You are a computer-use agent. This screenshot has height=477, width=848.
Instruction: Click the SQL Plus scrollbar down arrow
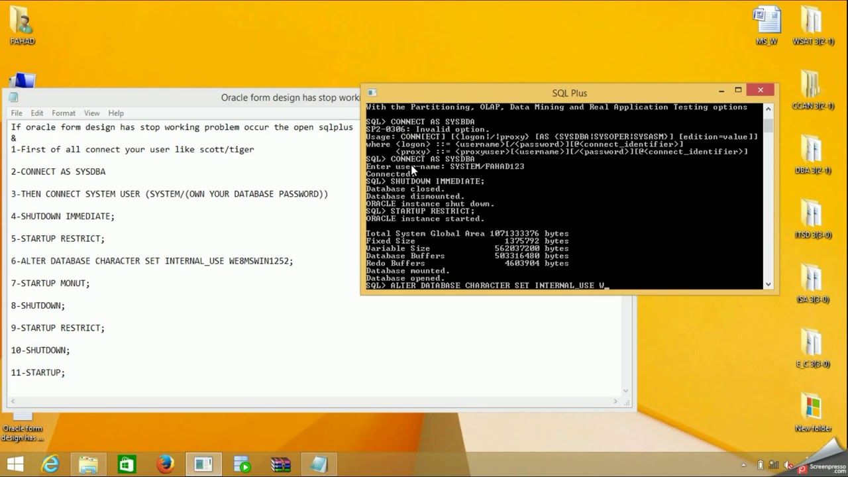click(768, 284)
